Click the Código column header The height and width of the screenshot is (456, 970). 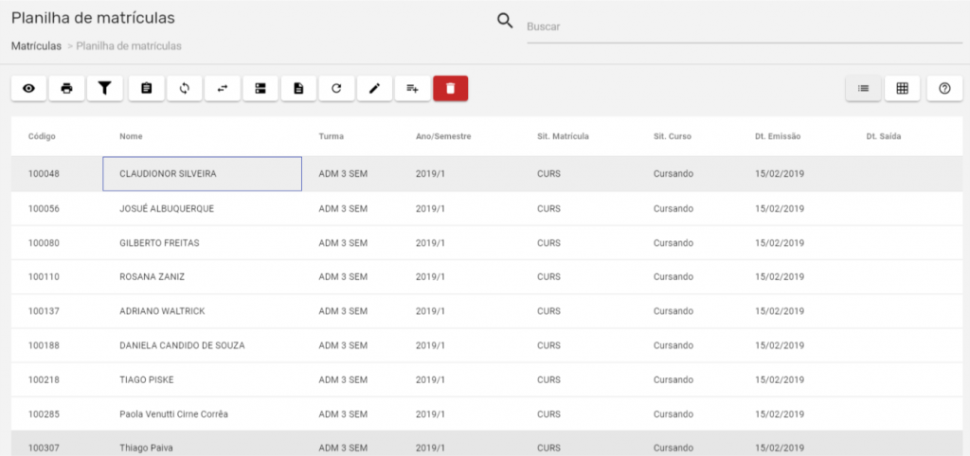click(42, 136)
